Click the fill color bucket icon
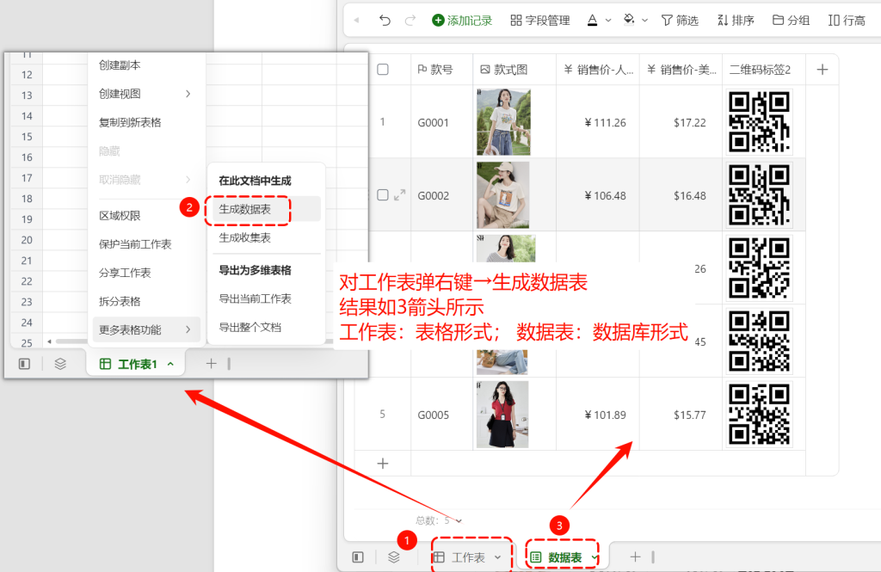This screenshot has width=881, height=572. 629,21
